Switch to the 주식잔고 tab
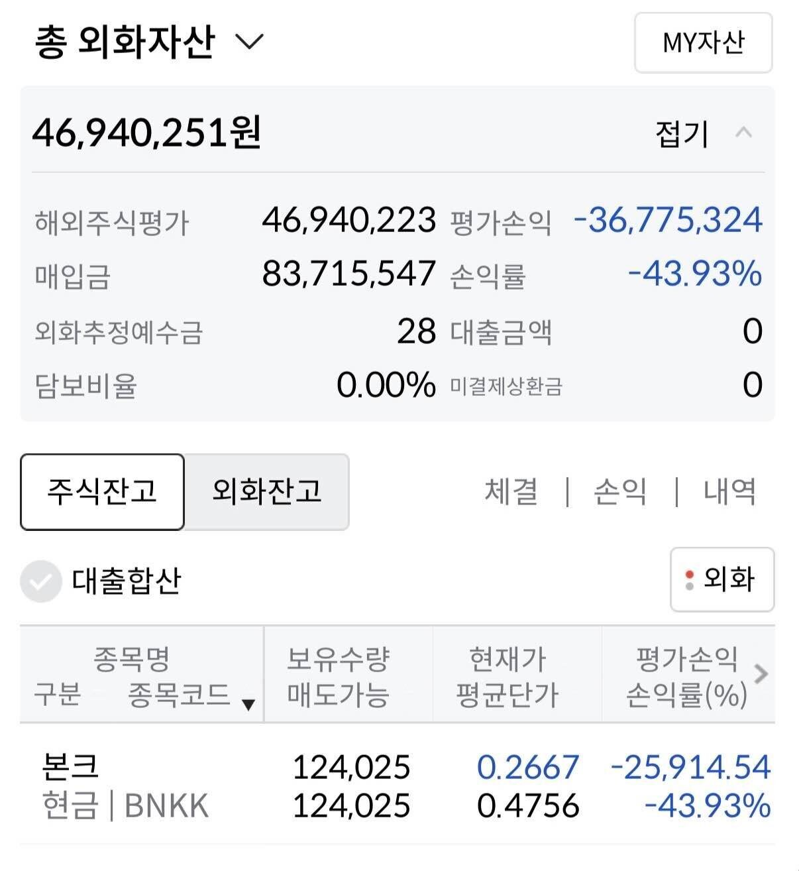 point(101,492)
